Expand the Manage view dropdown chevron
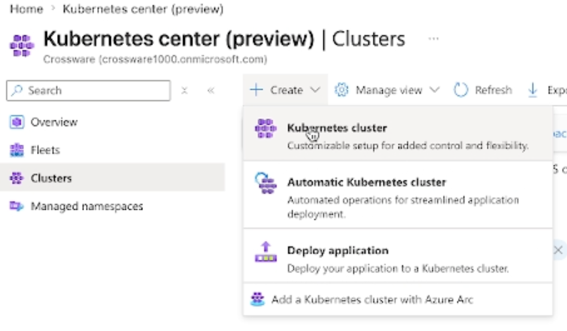 pos(434,90)
